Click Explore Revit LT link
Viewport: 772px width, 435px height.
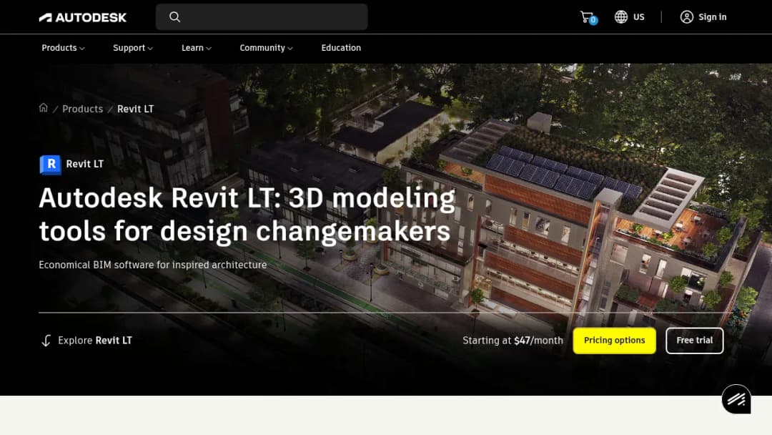tap(95, 341)
